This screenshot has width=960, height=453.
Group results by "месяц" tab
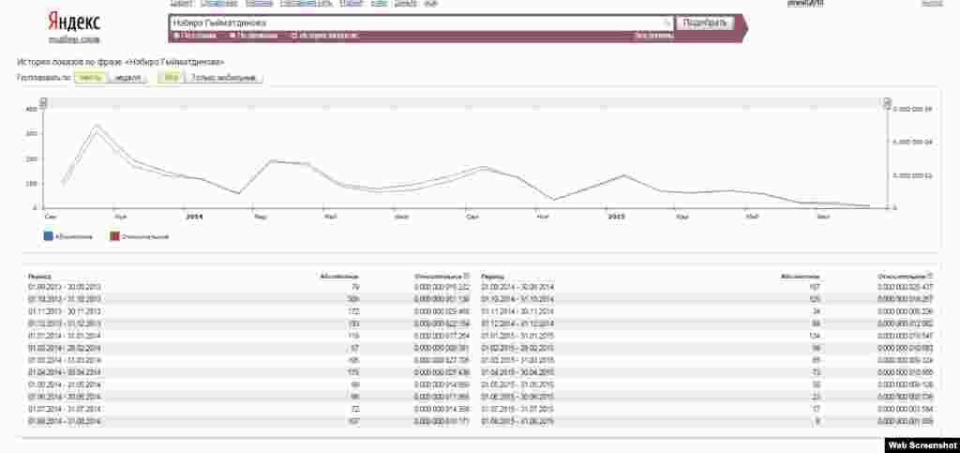pyautogui.click(x=91, y=78)
